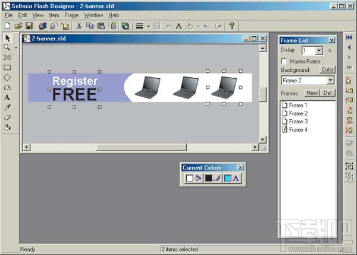Click the Register text on the banner

click(x=75, y=81)
